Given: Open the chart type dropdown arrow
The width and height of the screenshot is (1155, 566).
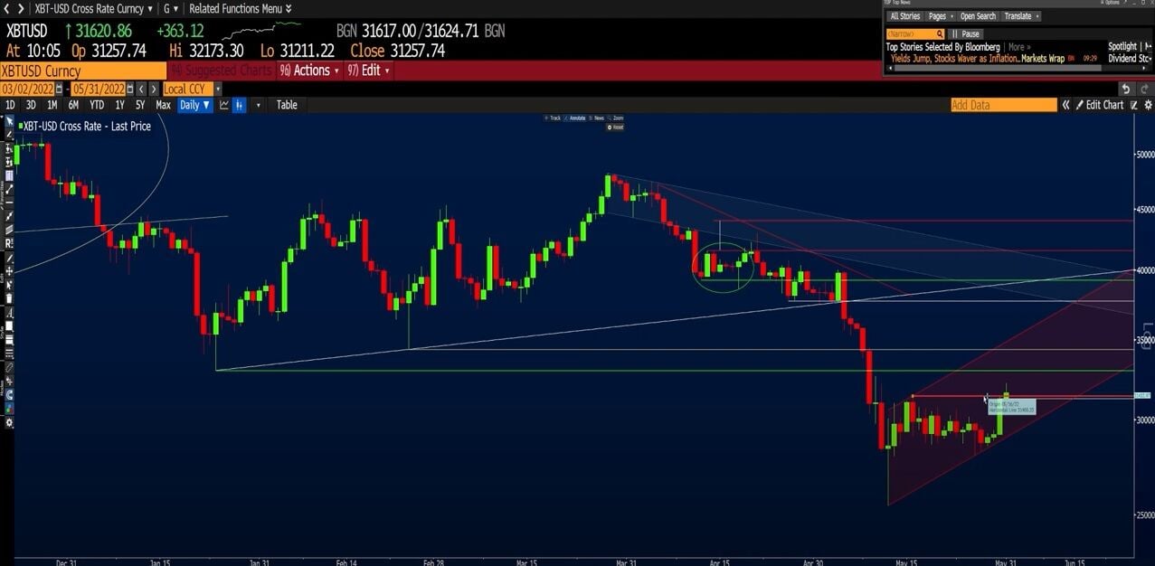Looking at the screenshot, I should 258,105.
